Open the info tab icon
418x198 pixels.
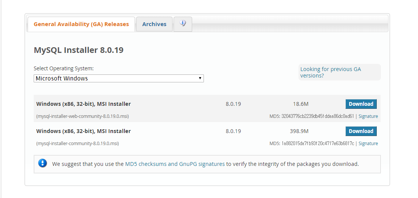pyautogui.click(x=183, y=24)
